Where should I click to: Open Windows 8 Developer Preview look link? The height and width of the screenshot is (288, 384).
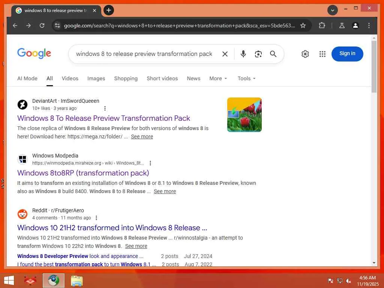(x=80, y=256)
